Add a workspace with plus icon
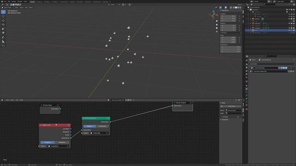The width and height of the screenshot is (296, 166). point(110,2)
